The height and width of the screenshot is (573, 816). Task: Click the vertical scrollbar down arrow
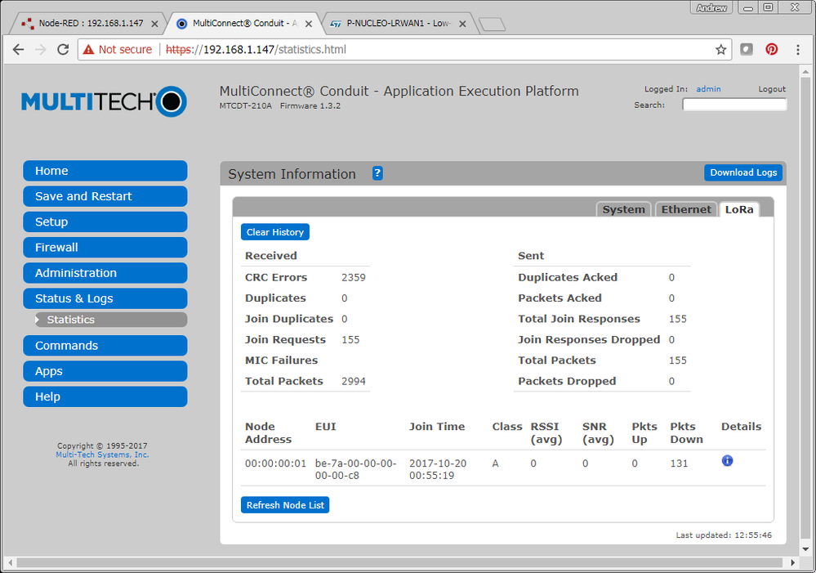(805, 549)
